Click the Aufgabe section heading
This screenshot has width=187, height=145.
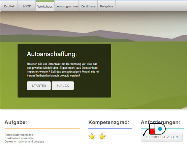pyautogui.click(x=16, y=122)
